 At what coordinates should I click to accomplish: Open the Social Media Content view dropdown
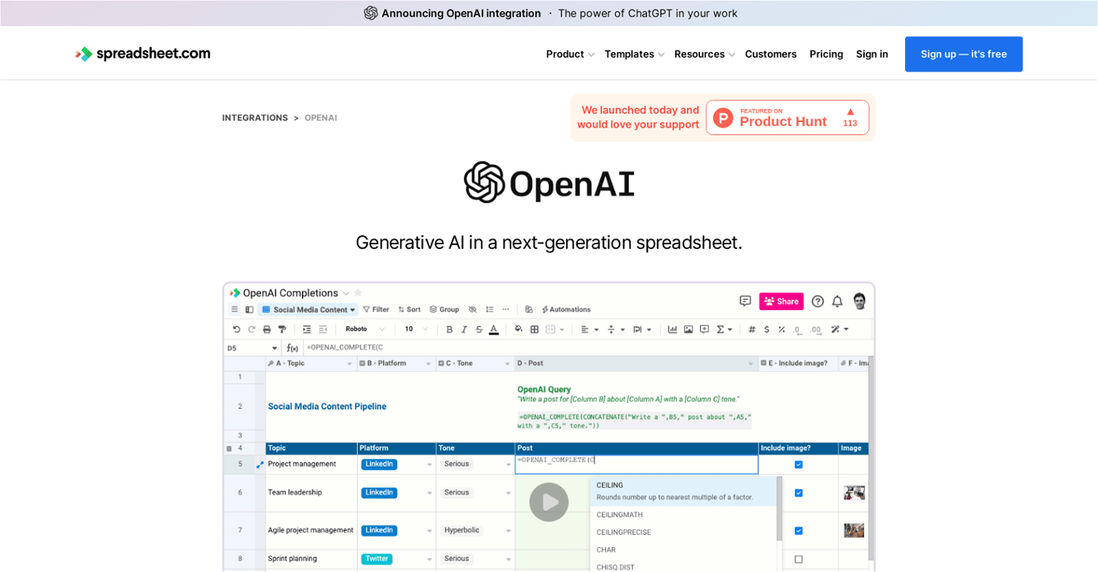click(308, 309)
